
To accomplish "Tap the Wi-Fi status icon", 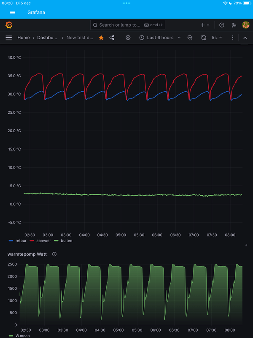I will (225, 3).
